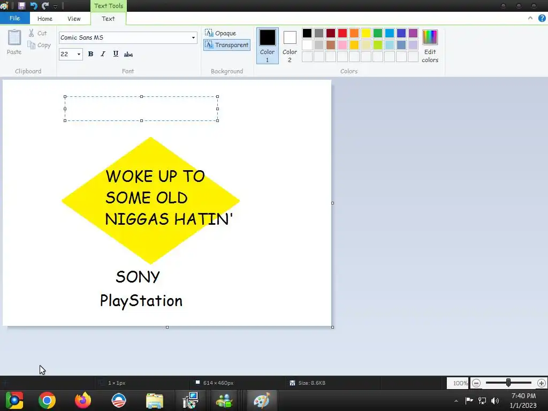The width and height of the screenshot is (548, 411).
Task: Pick the dark red color swatch
Action: coord(331,33)
